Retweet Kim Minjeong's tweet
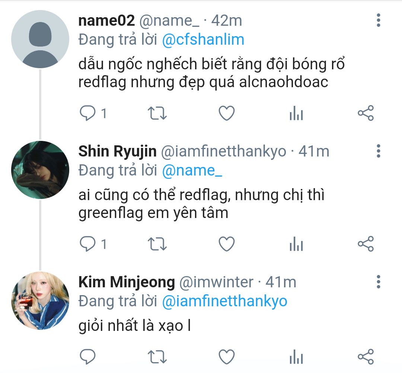Image resolution: width=402 pixels, height=373 pixels. 157,357
